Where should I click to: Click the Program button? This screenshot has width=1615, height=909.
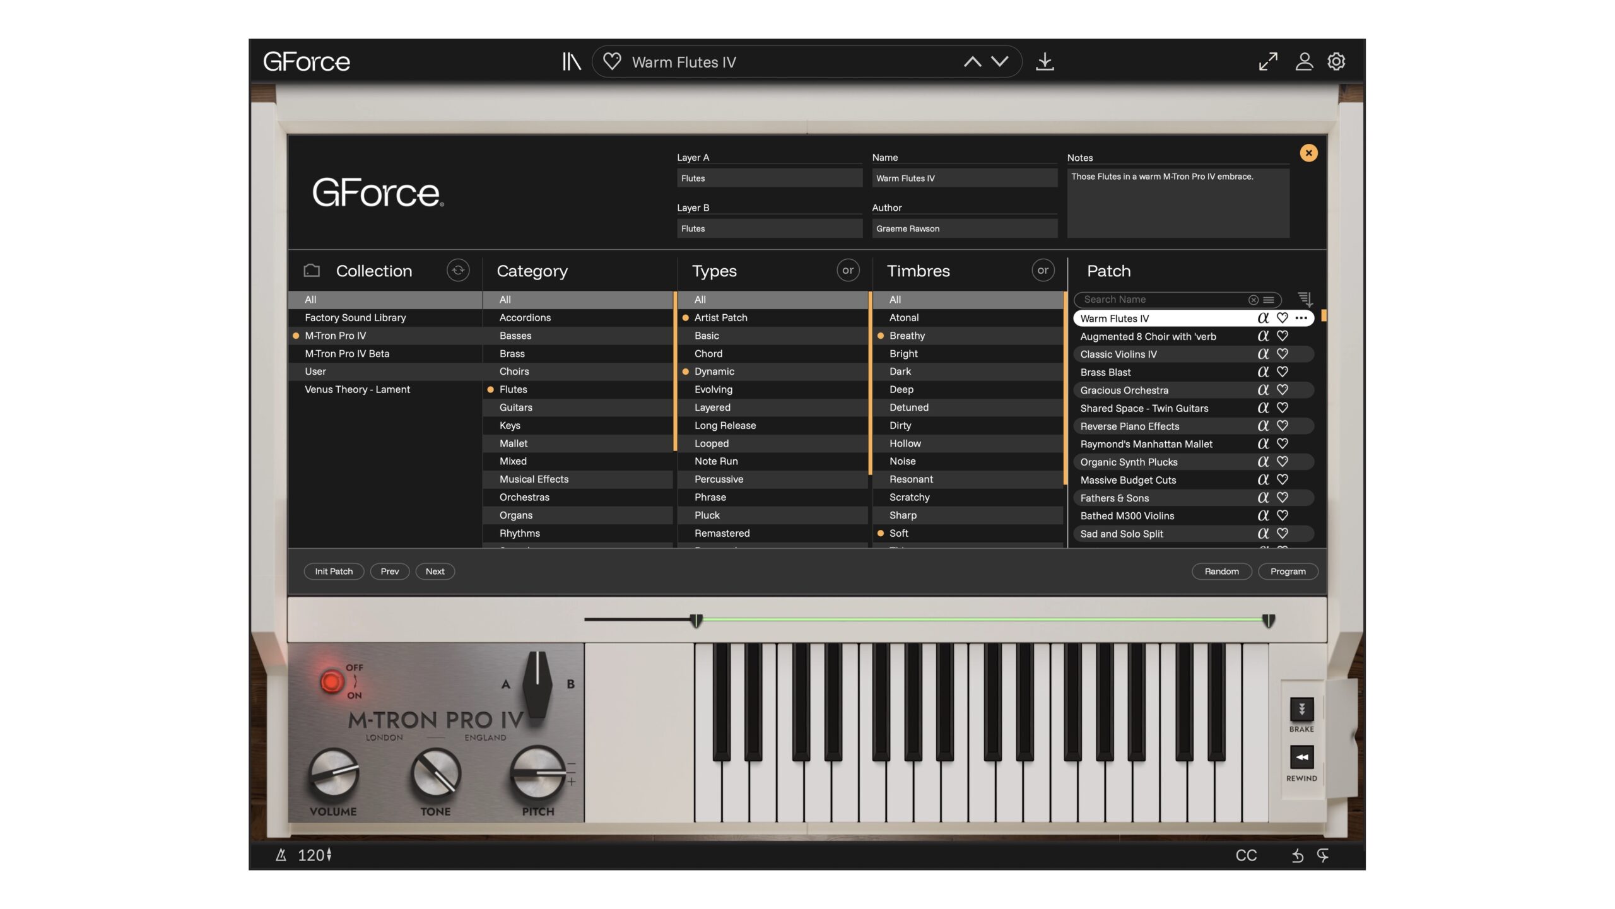pyautogui.click(x=1288, y=572)
